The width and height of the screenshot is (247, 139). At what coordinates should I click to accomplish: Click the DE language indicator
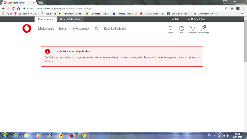click(210, 135)
